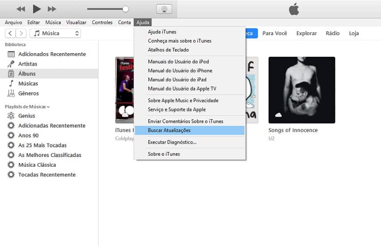The image size is (381, 246).
Task: Click the Músicas note icon
Action: (11, 83)
